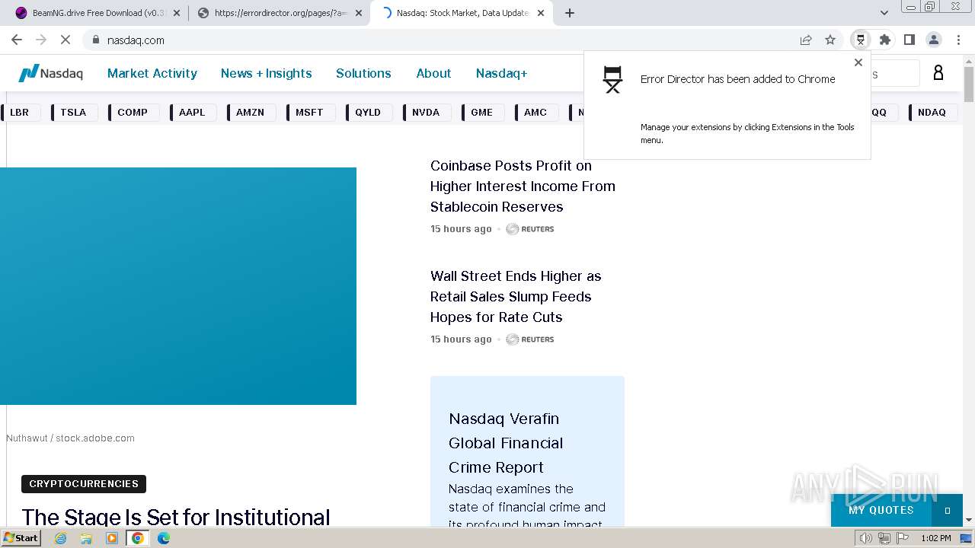The width and height of the screenshot is (975, 548).
Task: Click the volume speaker tray icon
Action: (x=866, y=538)
